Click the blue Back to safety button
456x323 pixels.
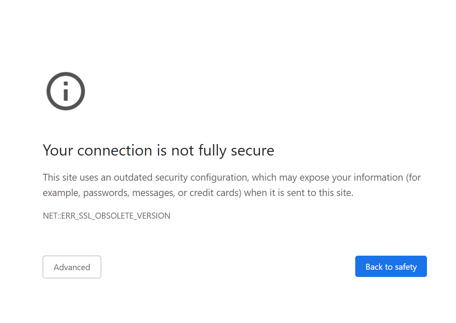click(x=391, y=266)
